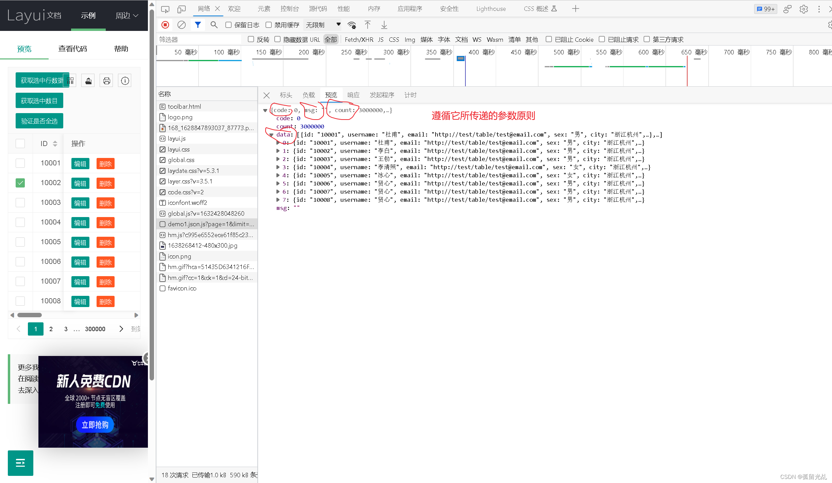This screenshot has height=483, width=832.
Task: Click the inspect element picker icon
Action: click(x=165, y=9)
